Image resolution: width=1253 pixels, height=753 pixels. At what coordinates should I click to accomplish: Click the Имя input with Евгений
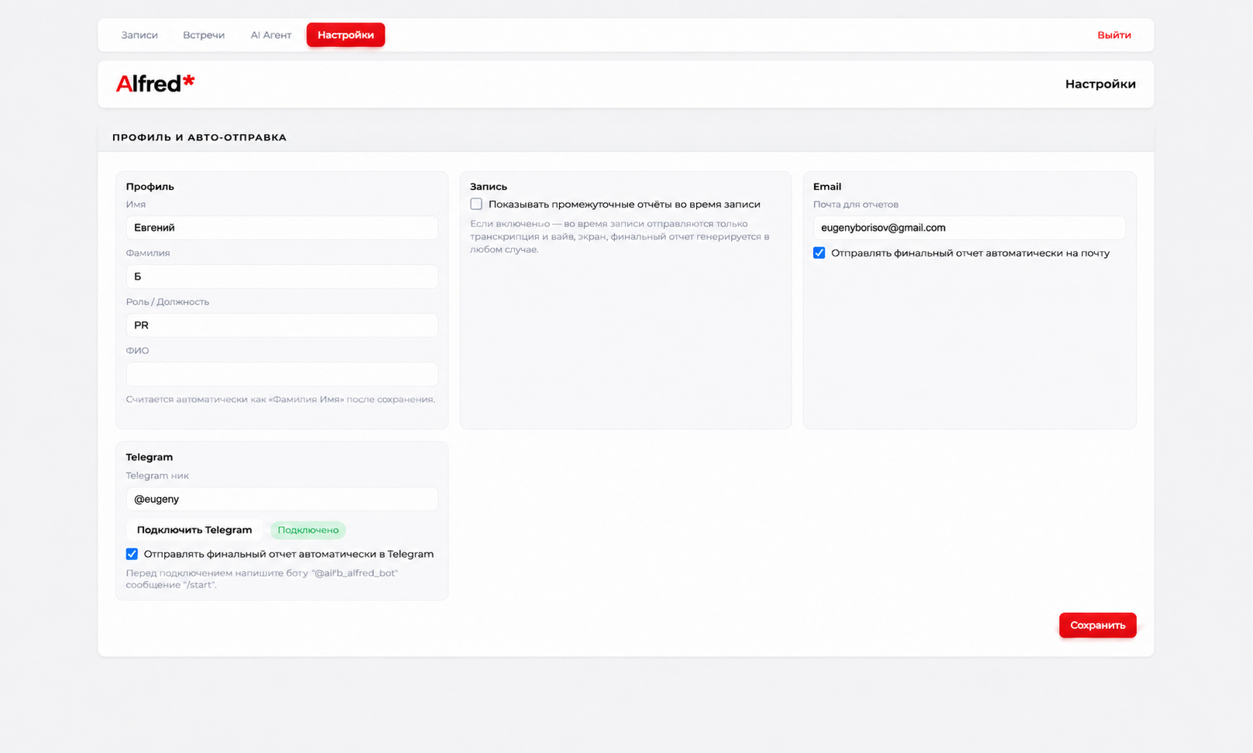(x=282, y=228)
